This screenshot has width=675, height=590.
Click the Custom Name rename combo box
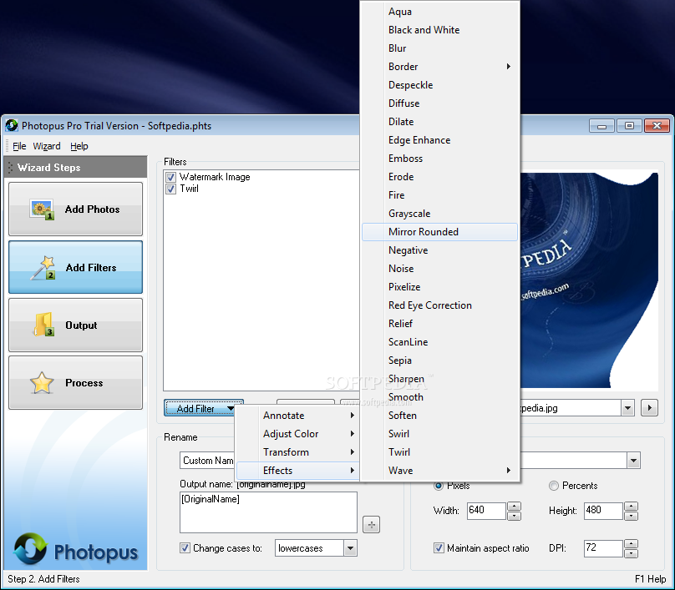207,461
